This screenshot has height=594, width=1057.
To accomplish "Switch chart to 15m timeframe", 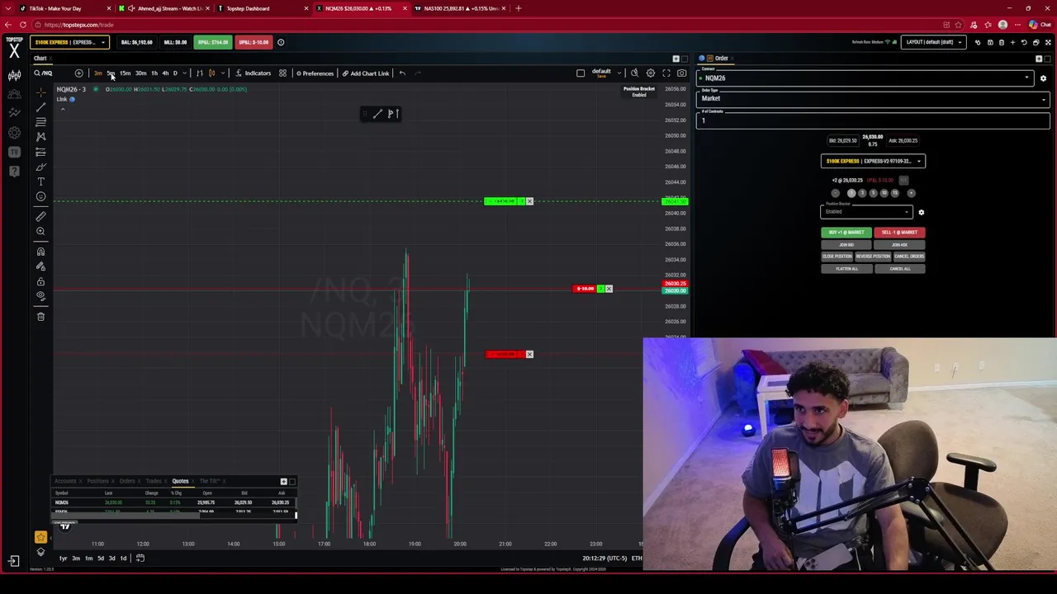I will click(x=125, y=73).
